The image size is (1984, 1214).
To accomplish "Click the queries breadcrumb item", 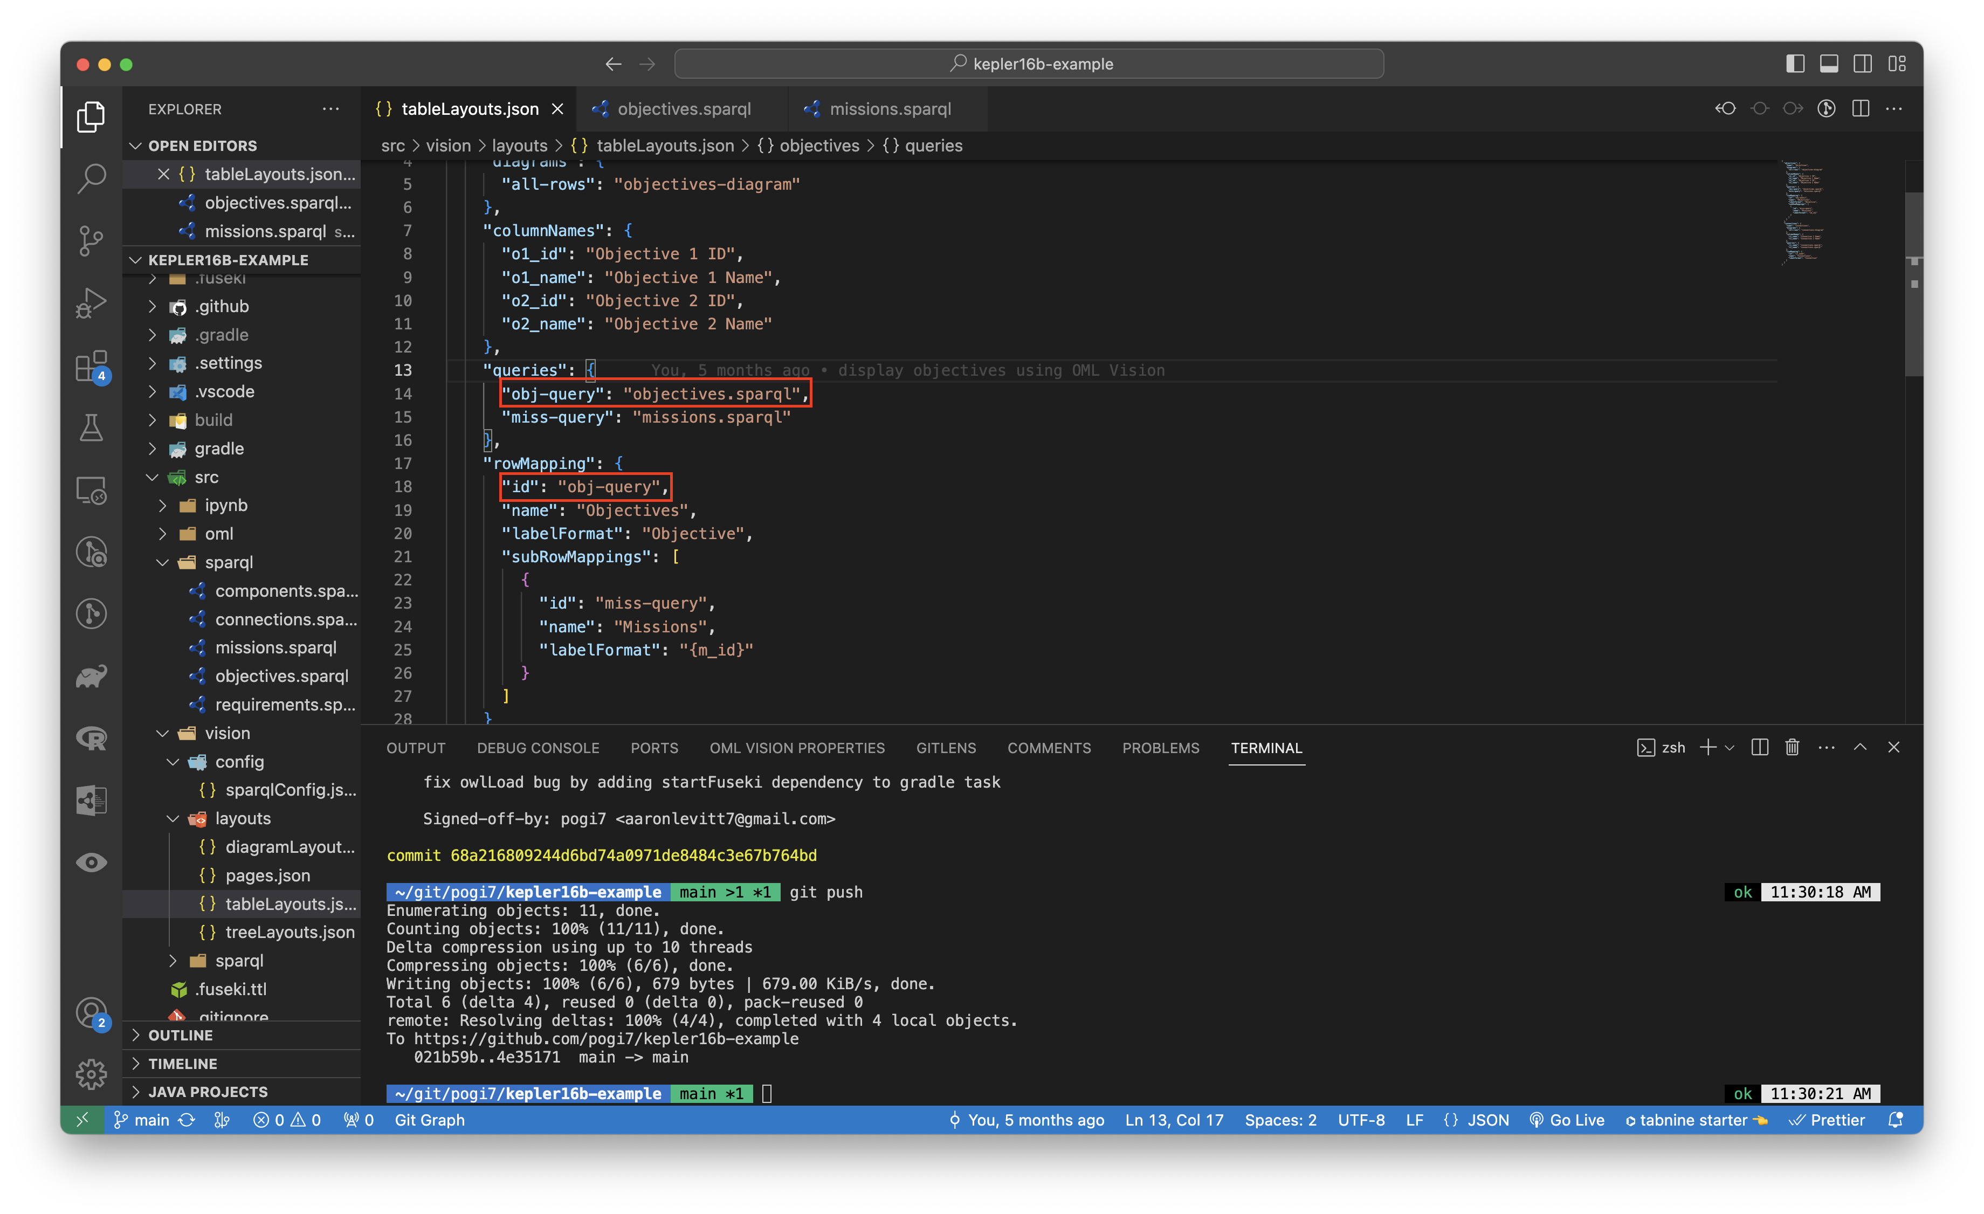I will 923,146.
